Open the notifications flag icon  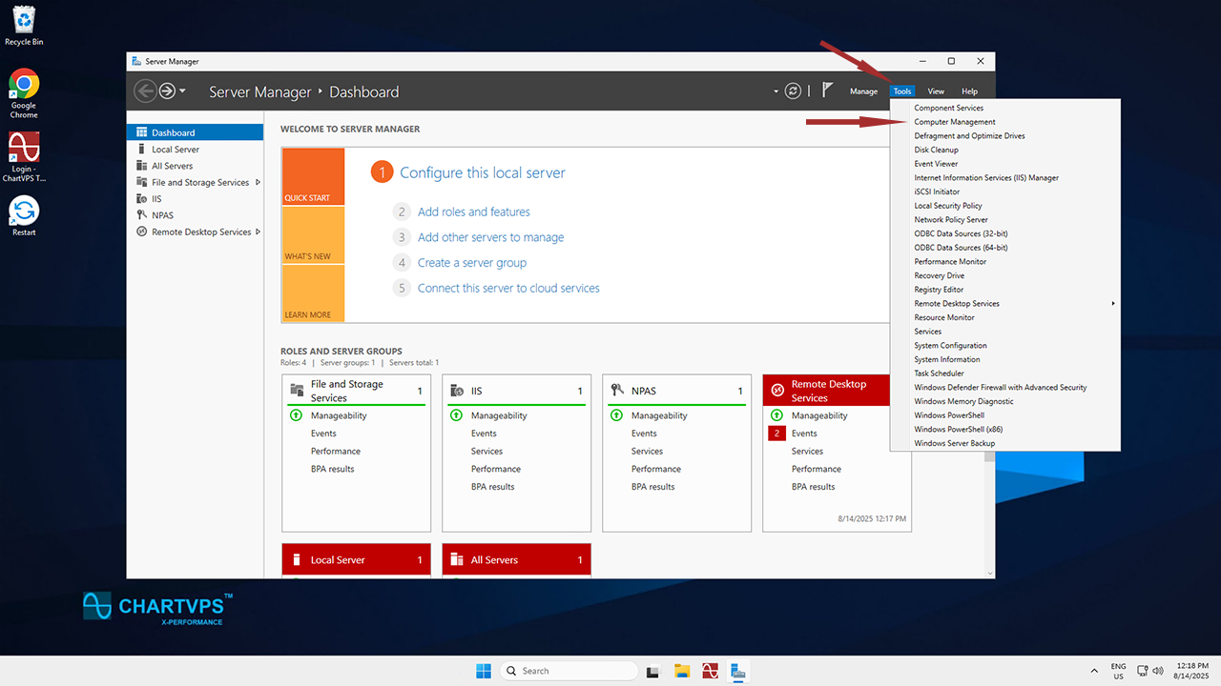827,91
